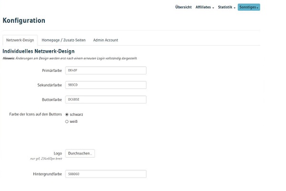This screenshot has height=191, width=286.
Task: Open the Statistik dropdown menu
Action: pyautogui.click(x=226, y=7)
